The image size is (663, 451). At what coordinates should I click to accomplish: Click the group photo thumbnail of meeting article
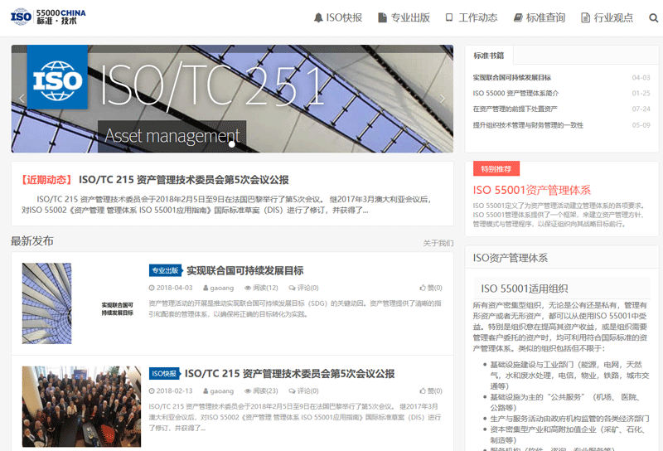click(81, 406)
